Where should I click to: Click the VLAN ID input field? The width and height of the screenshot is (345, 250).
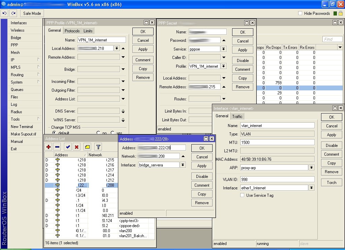277,179
